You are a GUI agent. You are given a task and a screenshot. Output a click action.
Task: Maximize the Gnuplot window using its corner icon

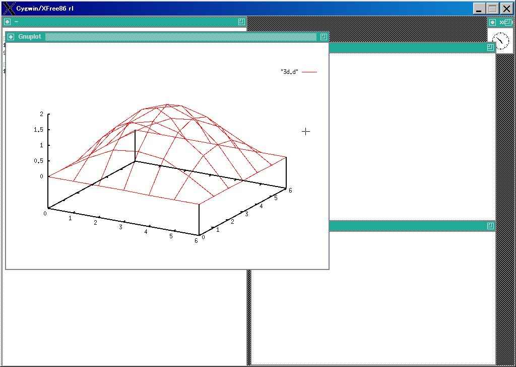(323, 37)
